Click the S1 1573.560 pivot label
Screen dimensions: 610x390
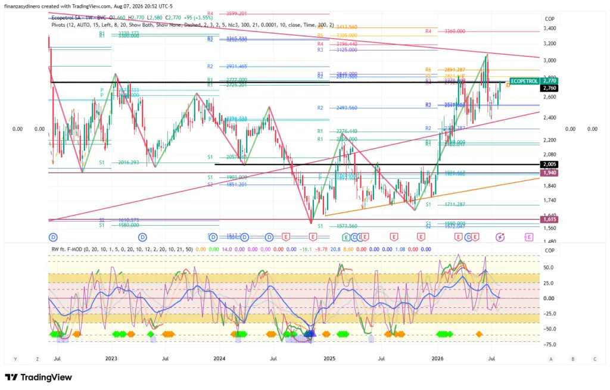click(337, 226)
